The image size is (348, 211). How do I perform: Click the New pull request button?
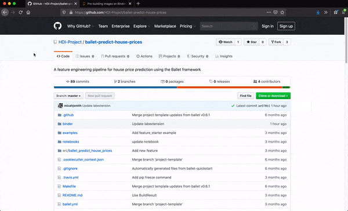coord(100,96)
